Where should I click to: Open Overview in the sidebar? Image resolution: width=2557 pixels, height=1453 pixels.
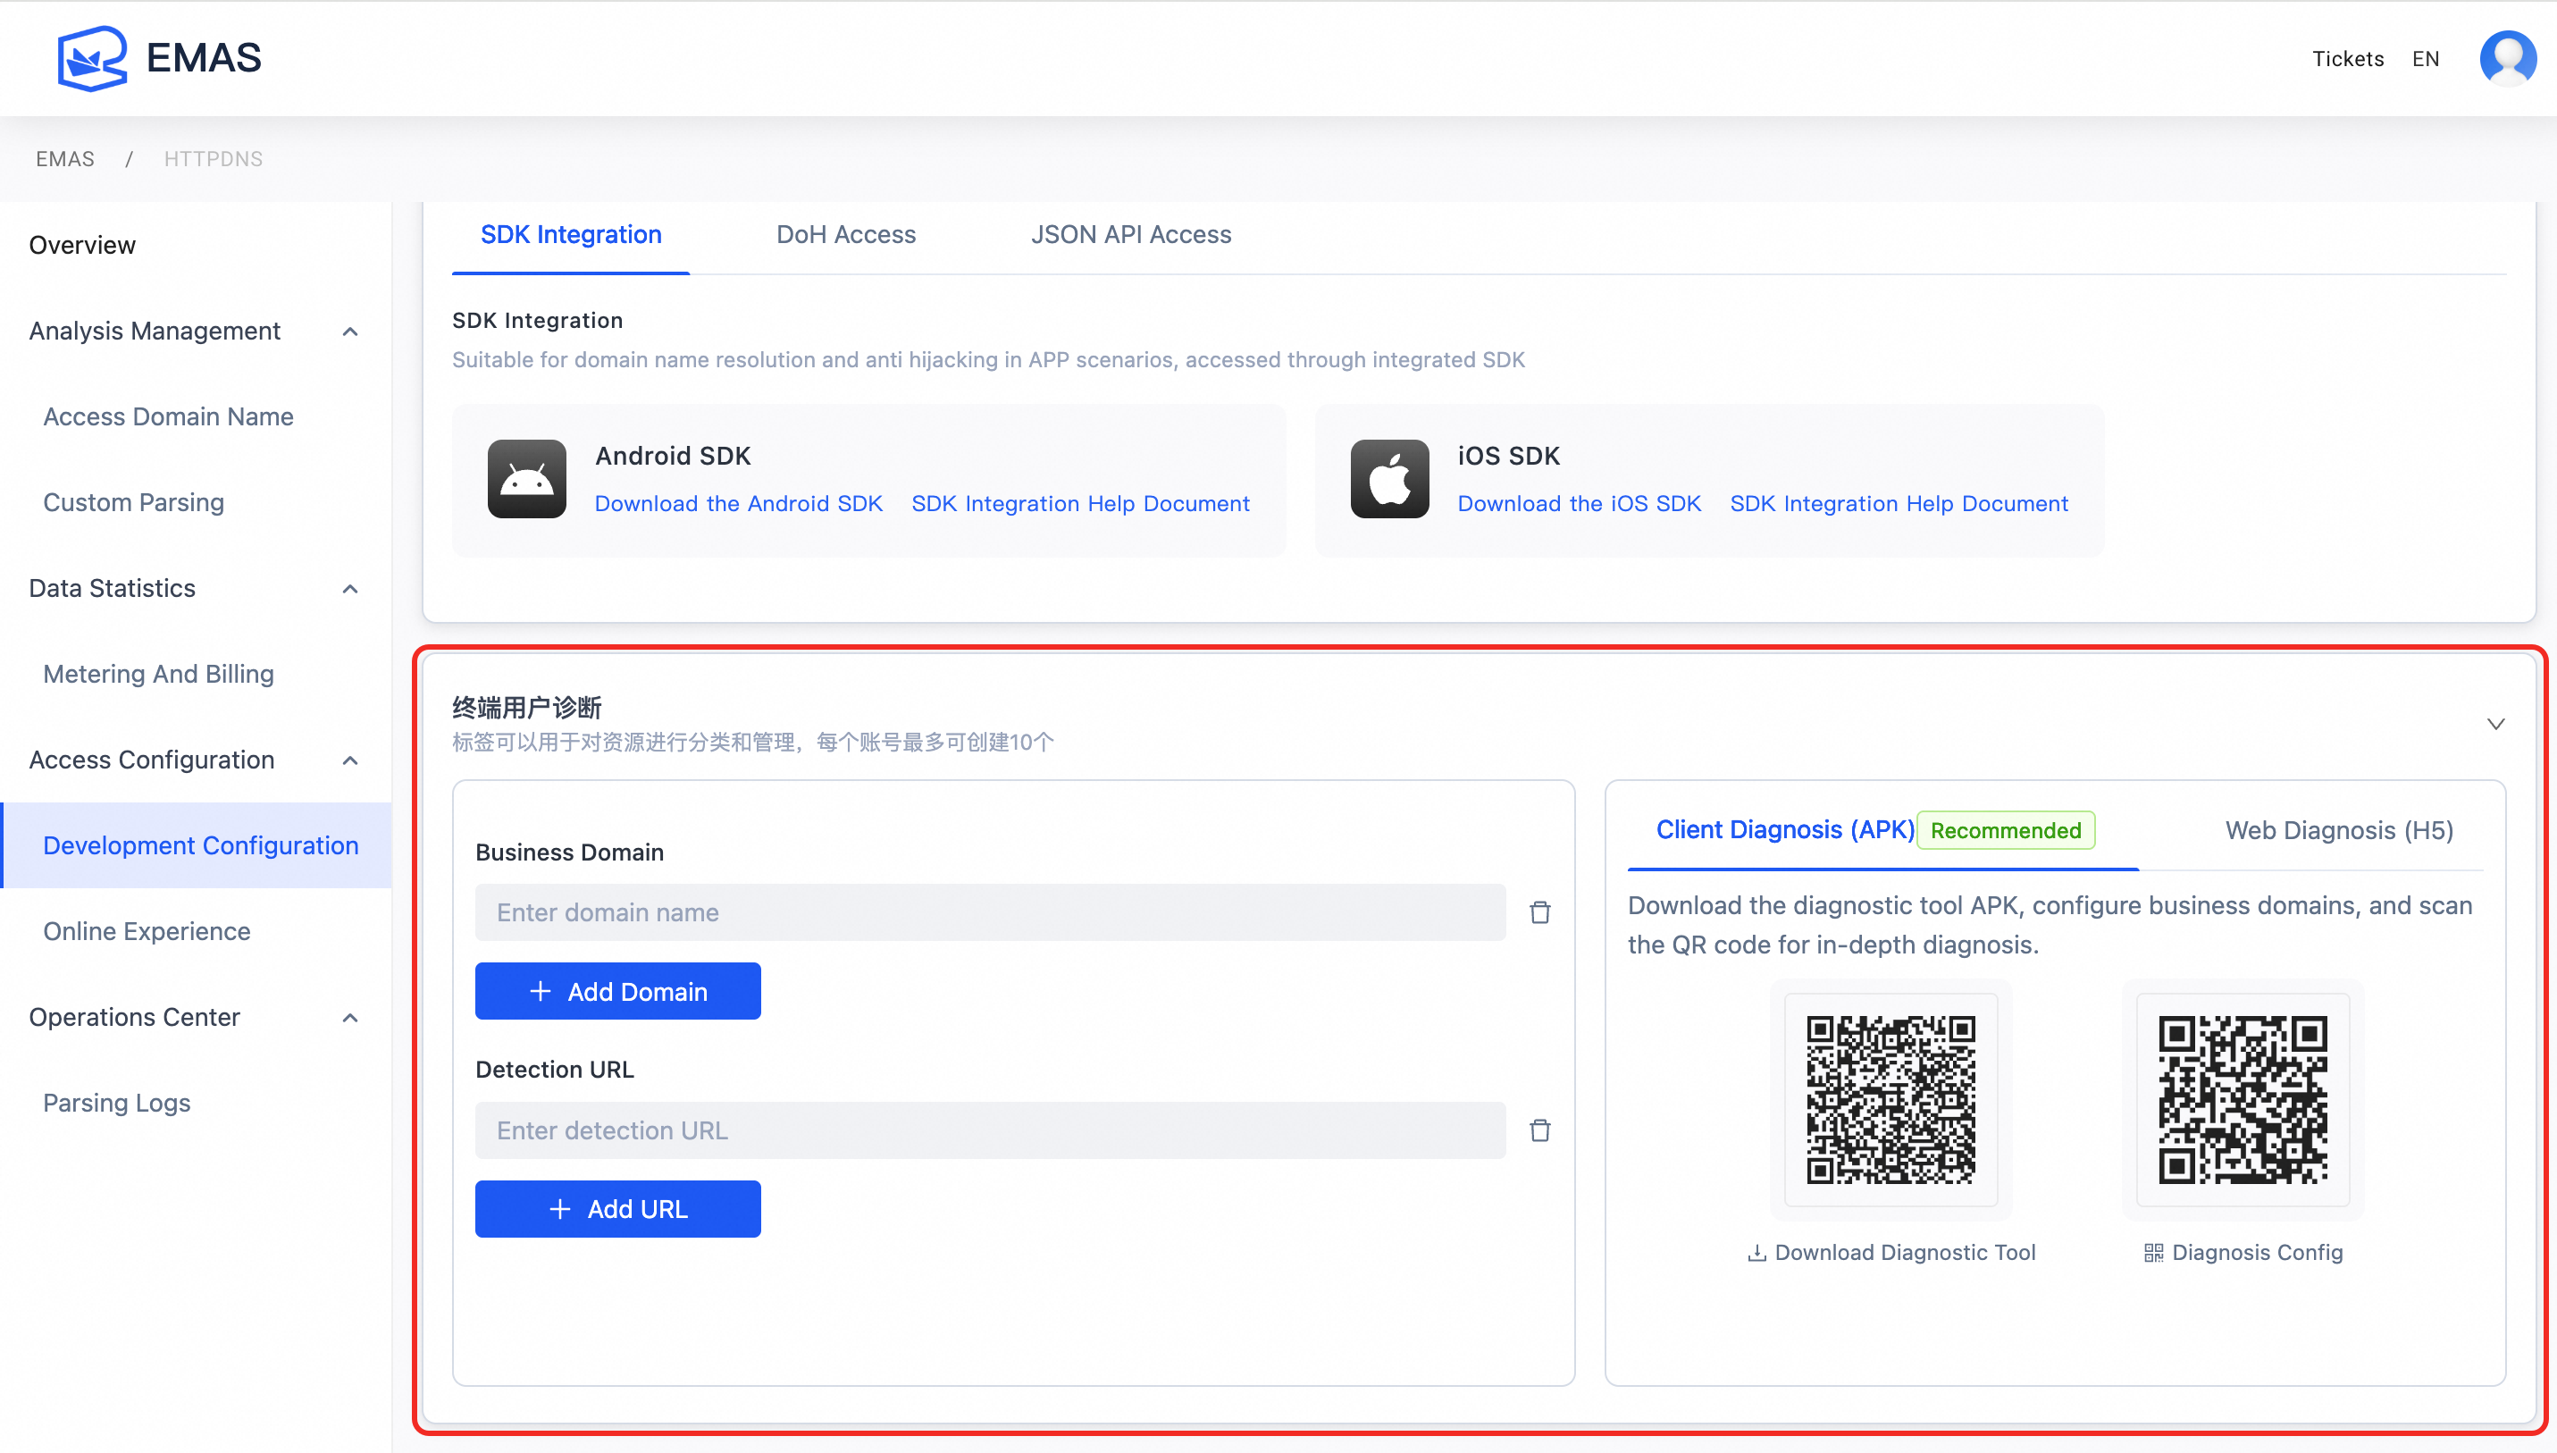coord(82,246)
